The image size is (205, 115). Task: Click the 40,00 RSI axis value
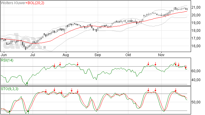pos(196,80)
